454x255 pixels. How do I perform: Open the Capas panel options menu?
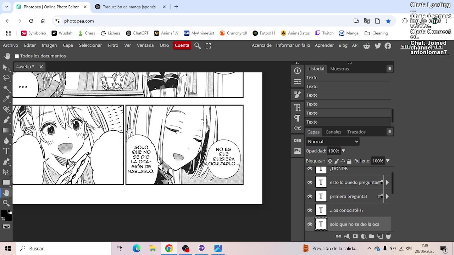tap(389, 132)
